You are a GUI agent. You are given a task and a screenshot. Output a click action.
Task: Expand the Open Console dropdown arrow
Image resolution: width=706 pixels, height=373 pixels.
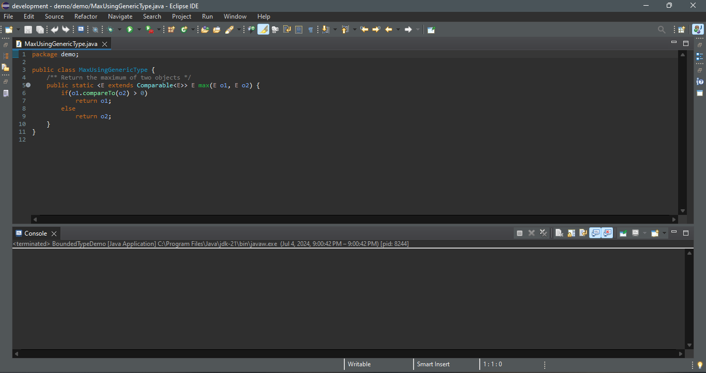[664, 233]
